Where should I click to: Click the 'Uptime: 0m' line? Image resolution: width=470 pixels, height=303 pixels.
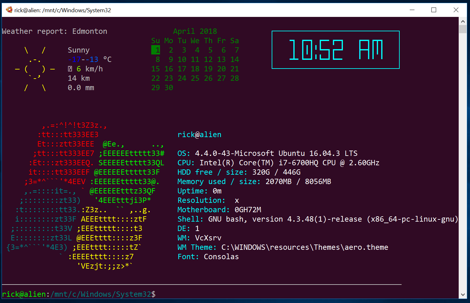(x=200, y=191)
